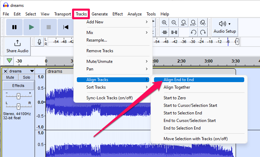Viewport: 260px width, 157px height.
Task: Expand the Add New submenu
Action: click(x=113, y=22)
